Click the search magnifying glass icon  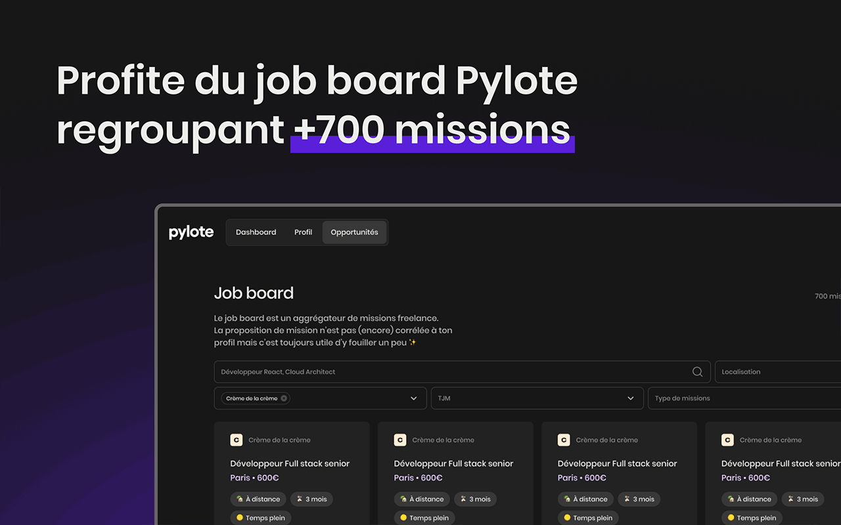(x=696, y=371)
